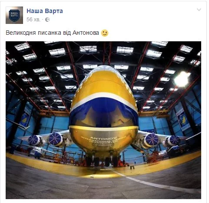Select the post text Великодня писанка від Антонова
Screen dimensions: 209x203
tap(52, 33)
